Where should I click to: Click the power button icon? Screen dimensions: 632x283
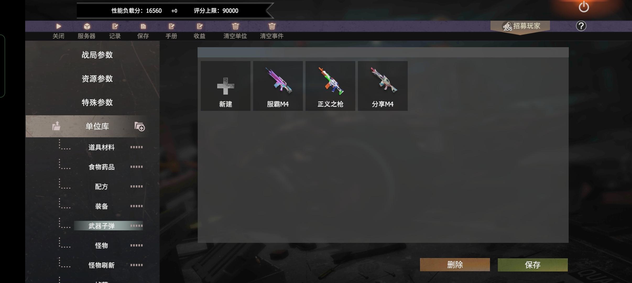tap(584, 7)
